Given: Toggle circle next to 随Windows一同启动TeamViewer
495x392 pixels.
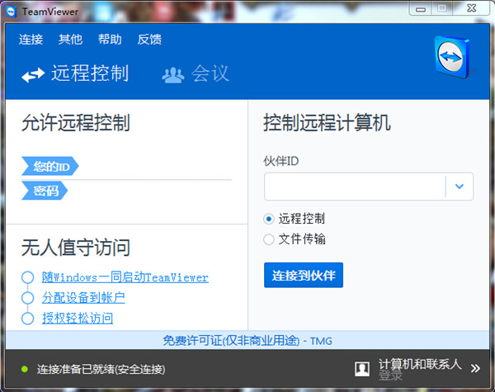Looking at the screenshot, I should click(x=28, y=277).
